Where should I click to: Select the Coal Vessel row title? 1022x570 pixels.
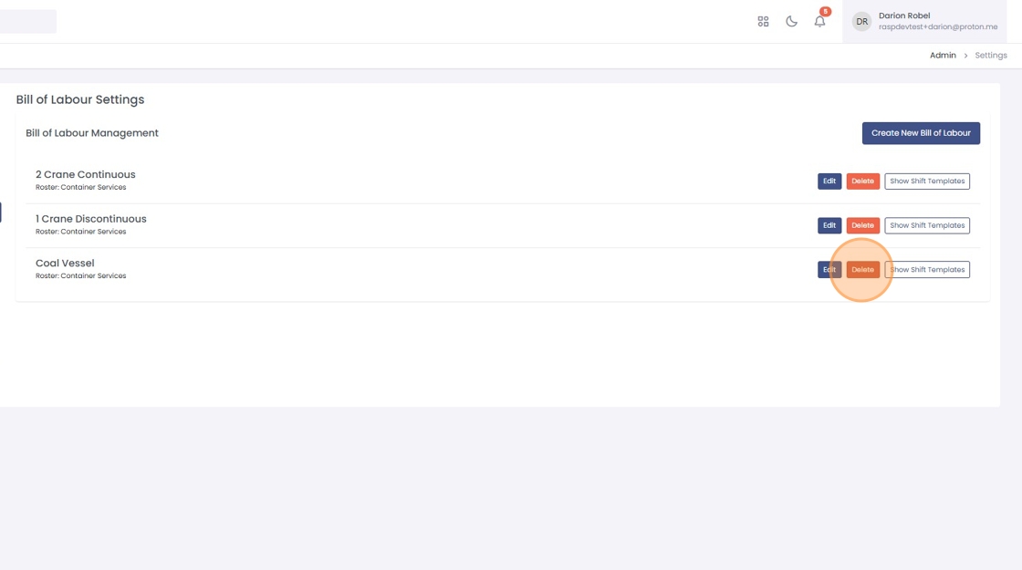pyautogui.click(x=65, y=264)
